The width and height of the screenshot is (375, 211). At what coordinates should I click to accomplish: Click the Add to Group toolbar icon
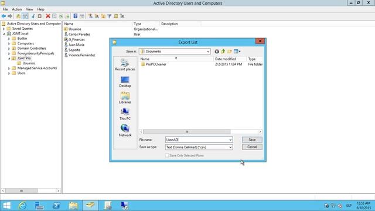click(x=122, y=16)
